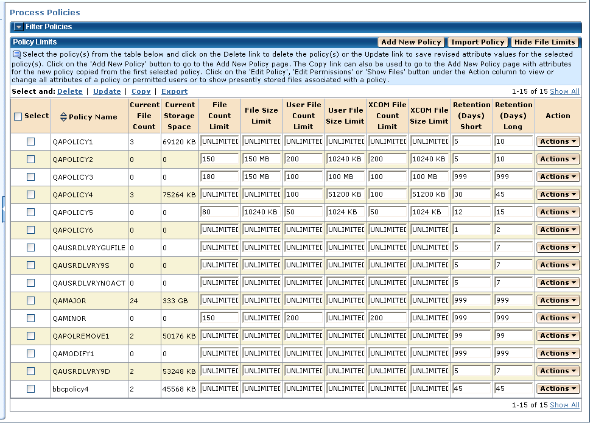Edit Retention Long field for QAPOLICY6
Screen dimensions: 593x425
point(514,230)
